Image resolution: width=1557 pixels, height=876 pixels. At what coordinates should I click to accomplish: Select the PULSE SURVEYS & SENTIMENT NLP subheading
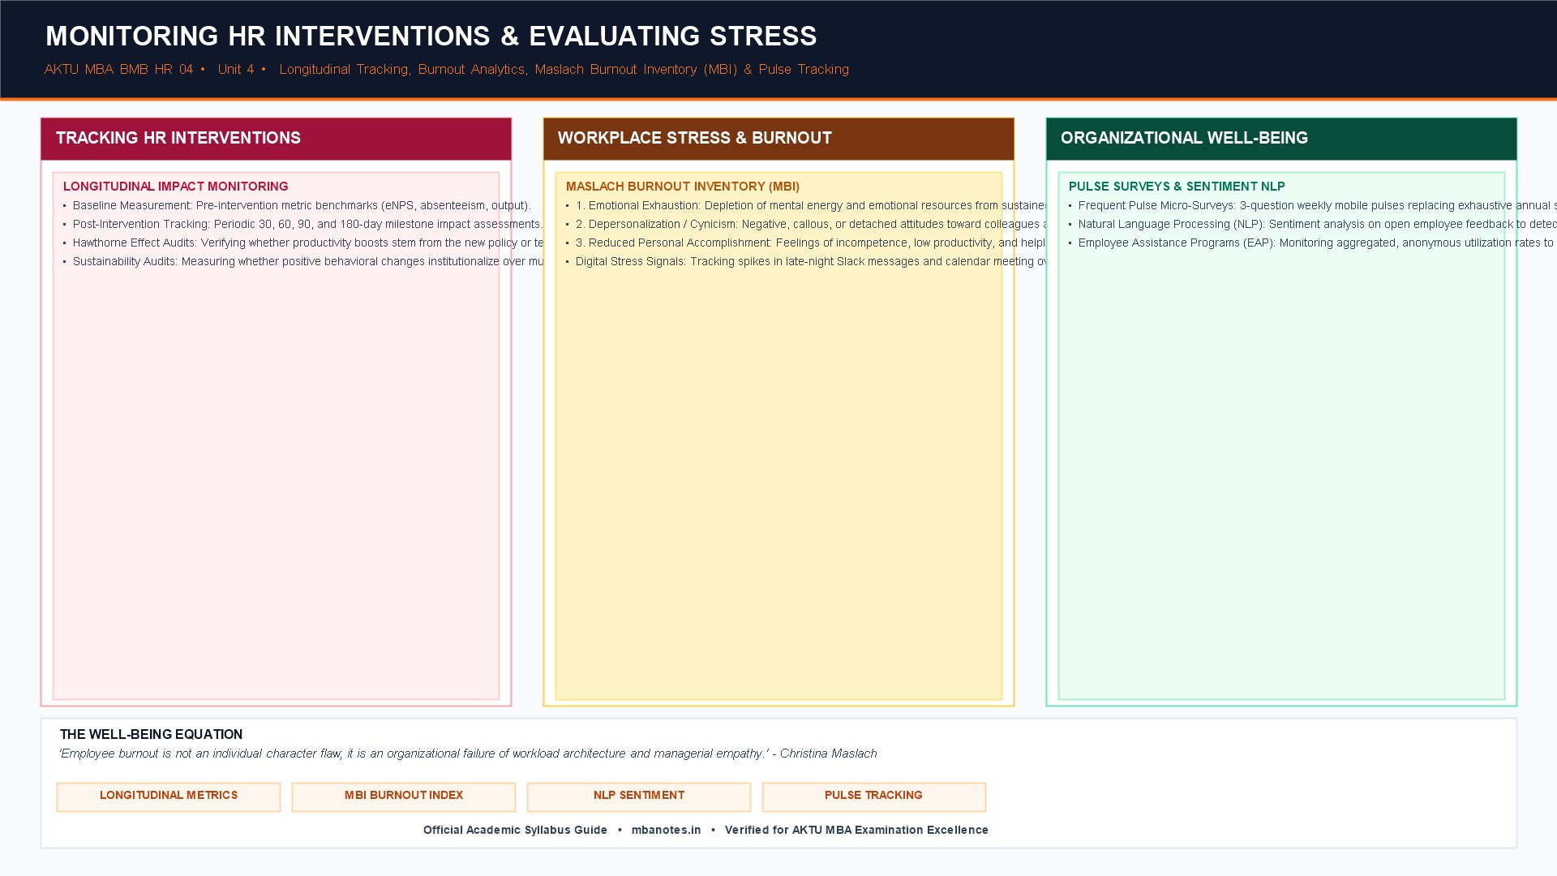click(x=1177, y=187)
